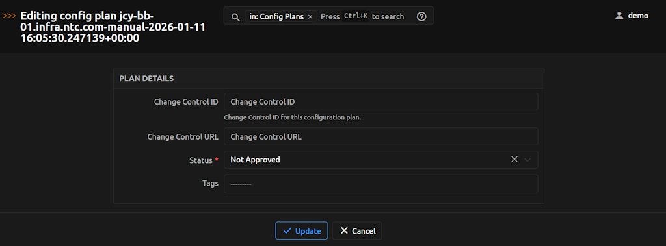Click the orange breadcrumb chevrons icon

click(9, 16)
